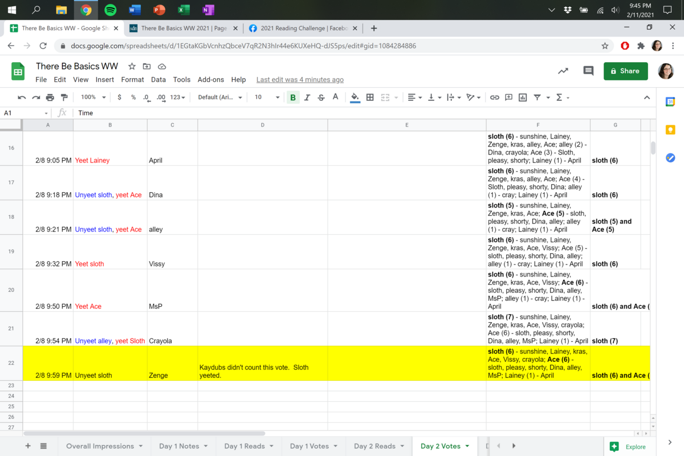The width and height of the screenshot is (684, 456).
Task: Open font size dropdown
Action: 267,97
